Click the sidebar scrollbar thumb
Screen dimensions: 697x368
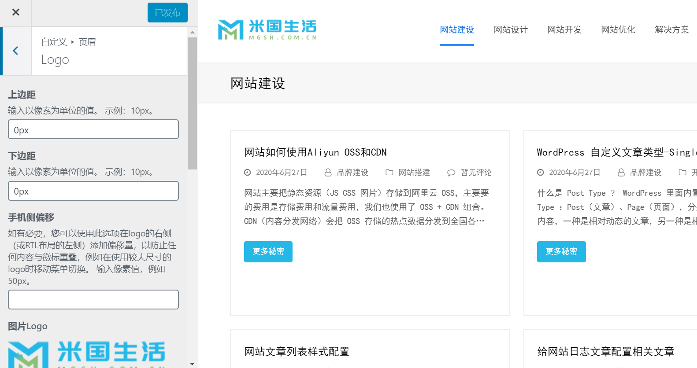pos(192,103)
